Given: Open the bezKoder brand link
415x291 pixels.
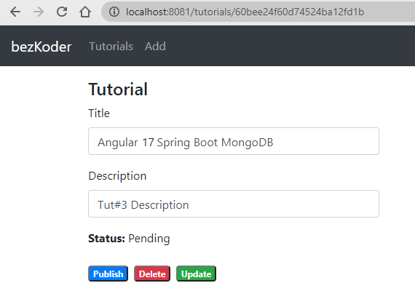Looking at the screenshot, I should (41, 47).
